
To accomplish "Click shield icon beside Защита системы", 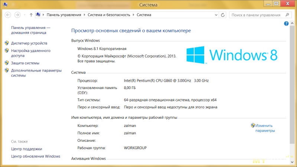I will (7, 63).
